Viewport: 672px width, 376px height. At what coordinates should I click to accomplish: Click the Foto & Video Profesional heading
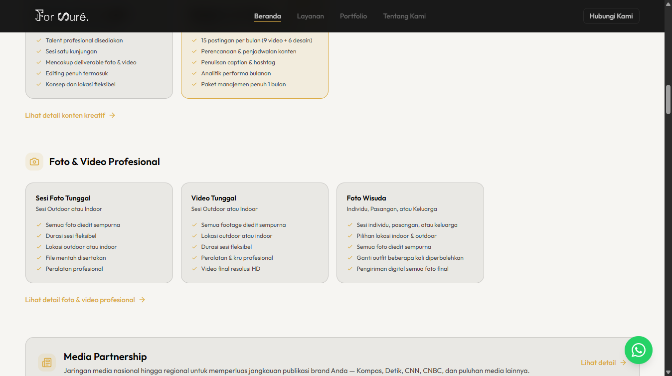pyautogui.click(x=105, y=162)
